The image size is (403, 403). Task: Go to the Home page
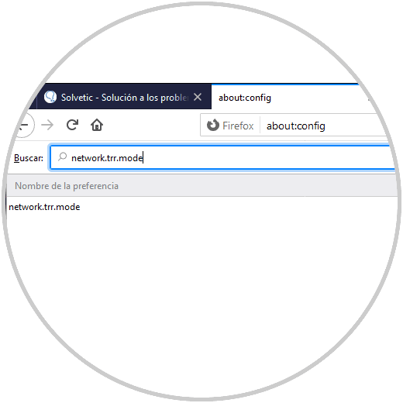[97, 125]
